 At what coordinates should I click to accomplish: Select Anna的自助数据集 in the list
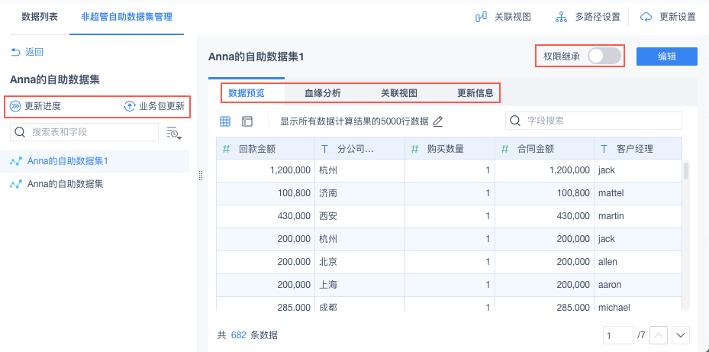point(65,184)
